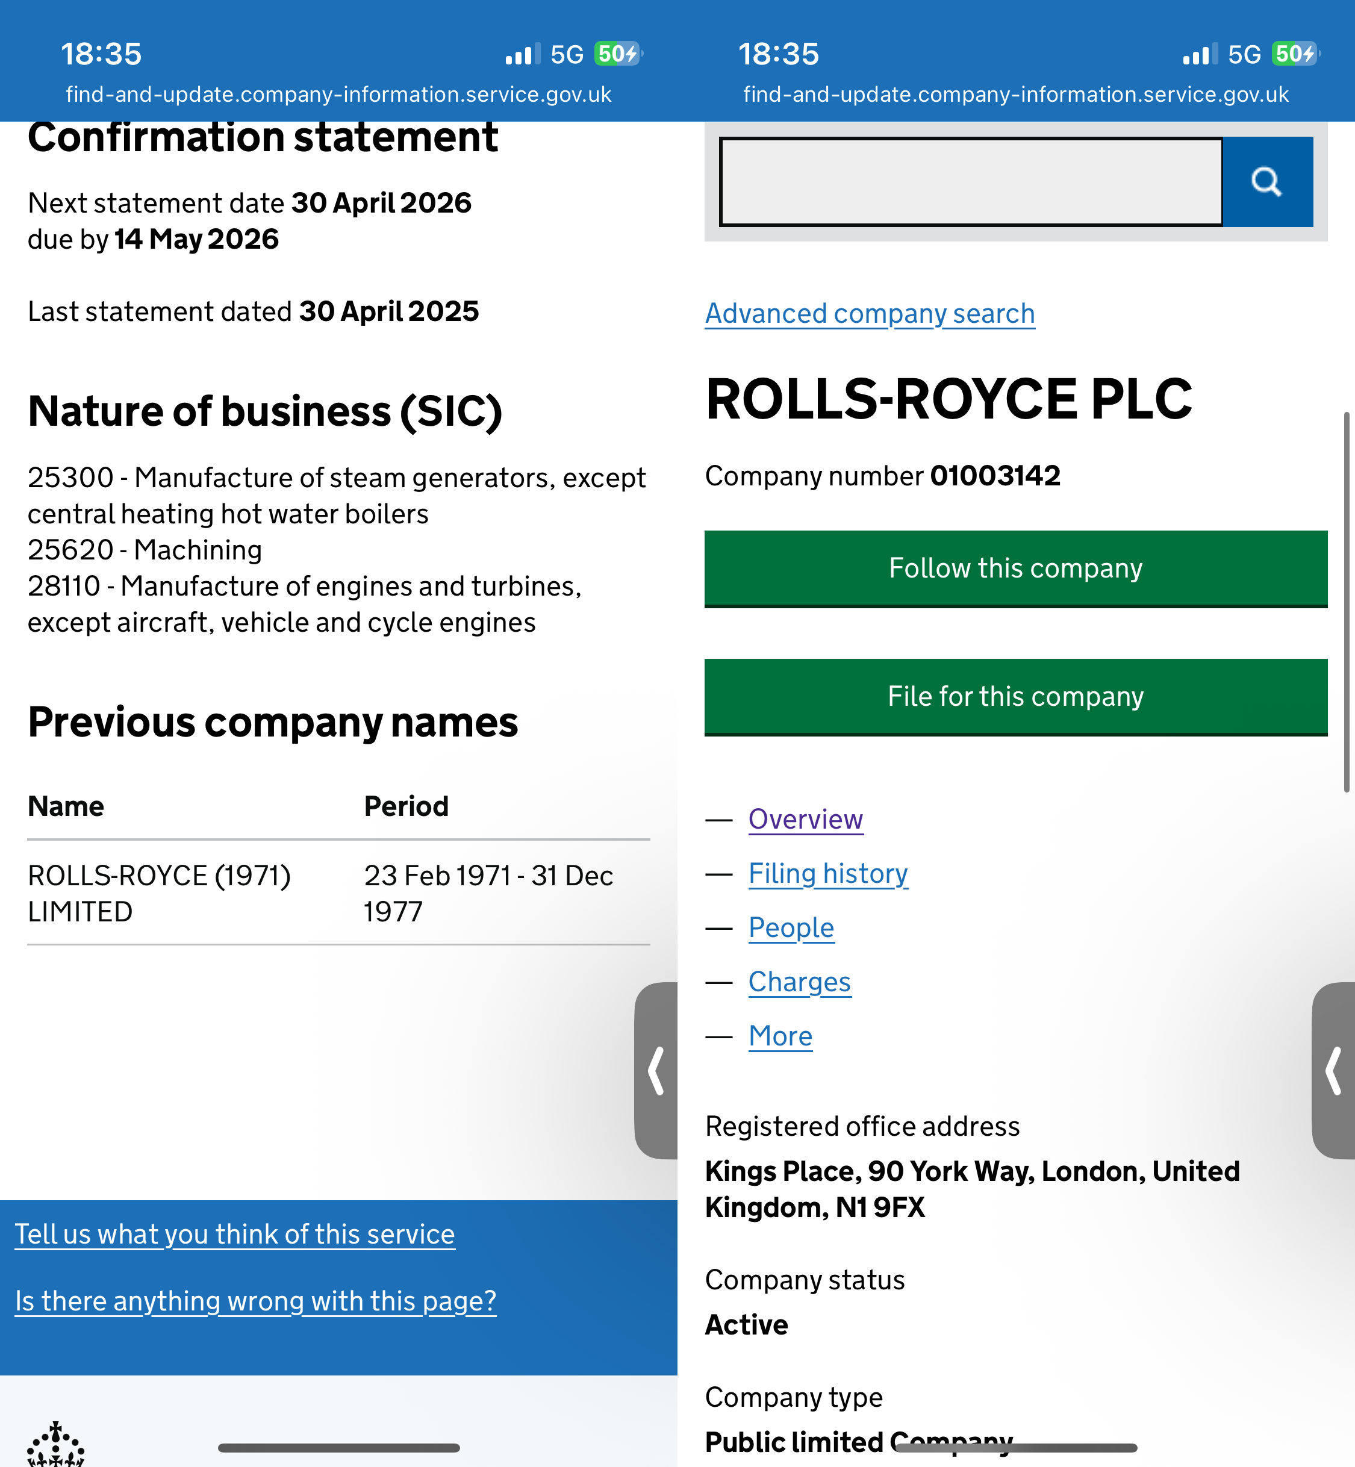Select SIC line '28110 - Manufacture of engines and turbines'
The image size is (1355, 1467).
click(x=305, y=604)
